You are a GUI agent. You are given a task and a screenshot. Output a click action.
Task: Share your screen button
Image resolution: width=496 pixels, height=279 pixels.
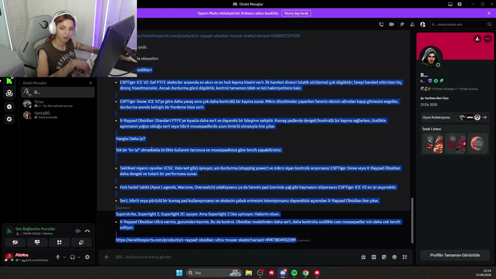tap(37, 242)
